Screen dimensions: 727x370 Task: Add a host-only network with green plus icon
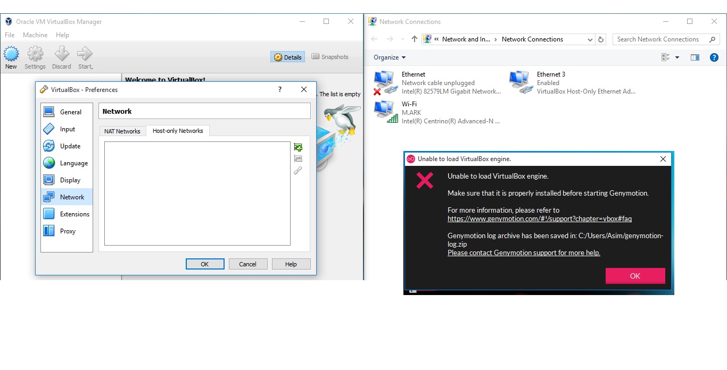[298, 147]
